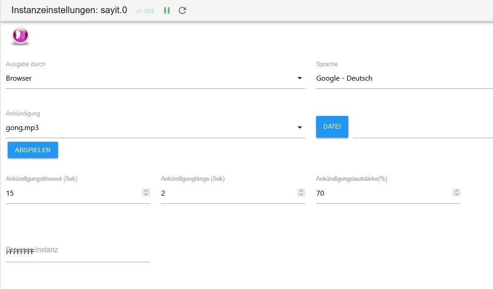Open the Ankündigung gong.mp3 dropdown
This screenshot has width=493, height=289.
click(155, 128)
